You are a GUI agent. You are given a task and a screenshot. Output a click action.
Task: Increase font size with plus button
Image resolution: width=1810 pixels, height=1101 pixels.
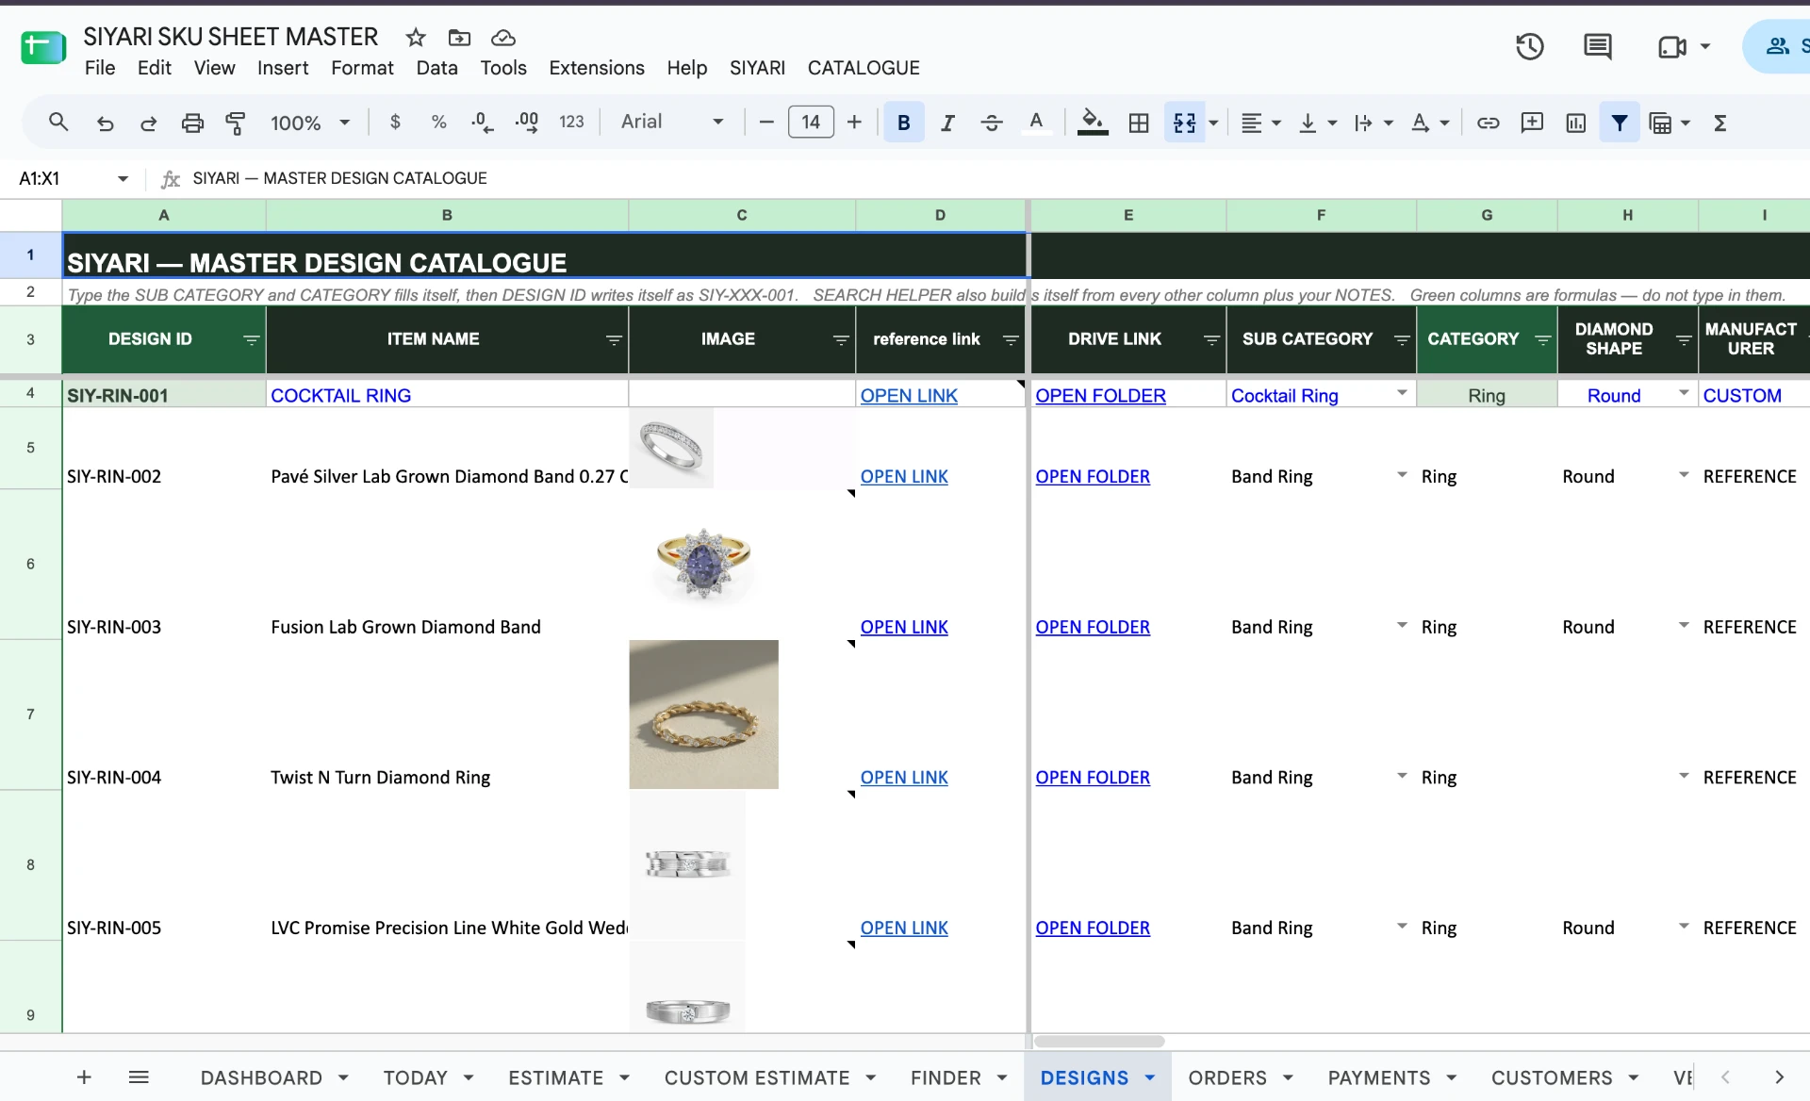(x=854, y=122)
